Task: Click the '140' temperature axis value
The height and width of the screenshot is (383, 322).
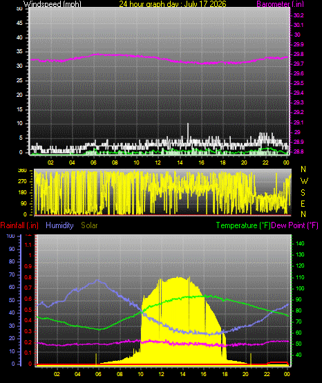Action: 300,243
